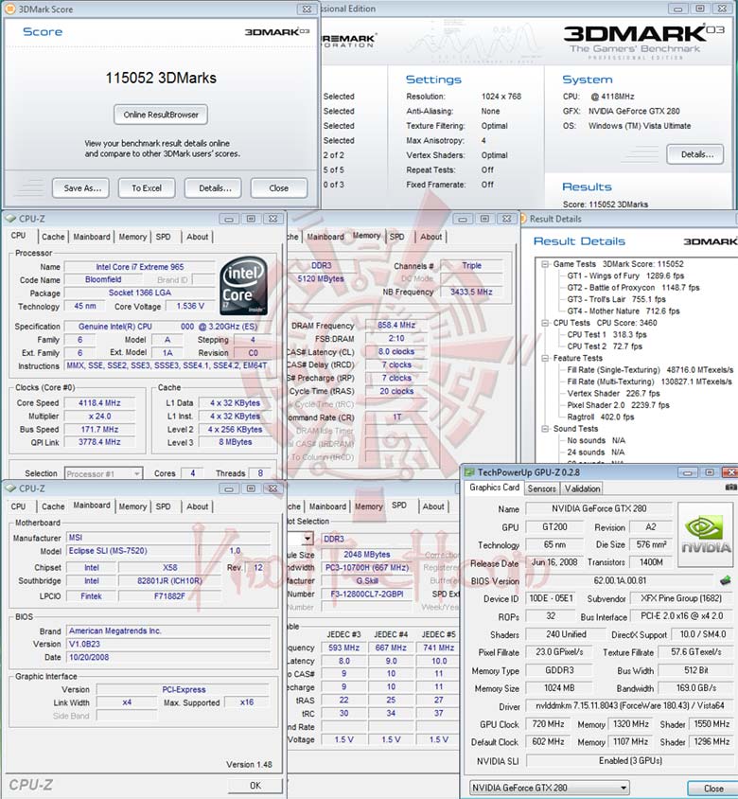The height and width of the screenshot is (799, 738).
Task: Click the Bus Interface value 'PCI-E 2.0 x16 @ x4 2.0'
Action: pos(681,616)
